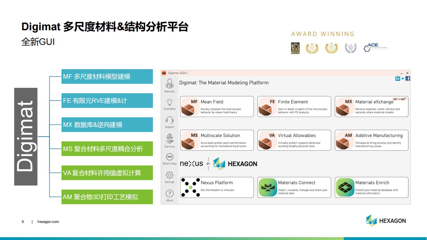Launch the VA Virtual Allowables module
Viewport: 427px width, 240px height.
click(294, 140)
